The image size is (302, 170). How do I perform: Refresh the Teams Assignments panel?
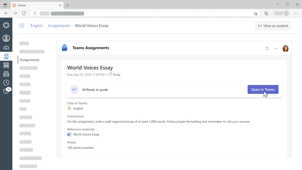[267, 48]
